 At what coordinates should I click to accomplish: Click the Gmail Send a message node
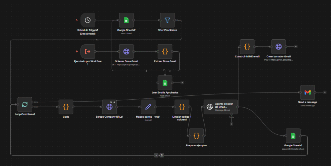[307, 93]
